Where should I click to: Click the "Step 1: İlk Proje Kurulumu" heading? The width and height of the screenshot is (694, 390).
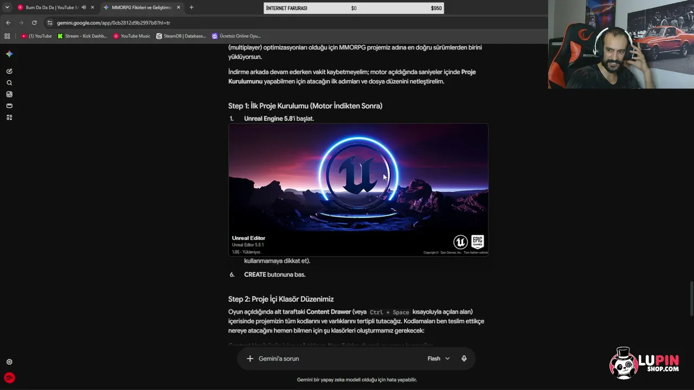coord(305,106)
